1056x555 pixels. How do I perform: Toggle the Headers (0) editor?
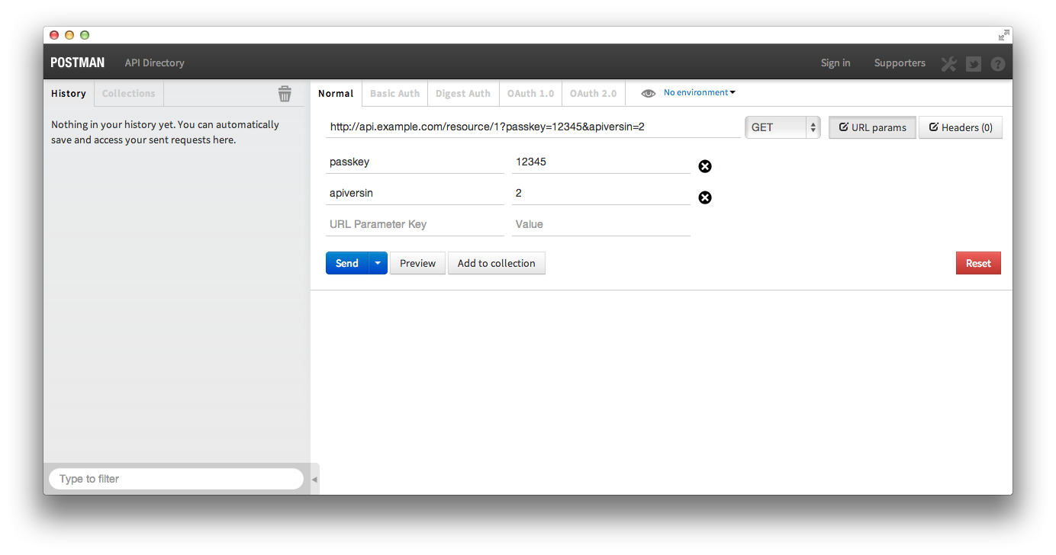tap(960, 127)
